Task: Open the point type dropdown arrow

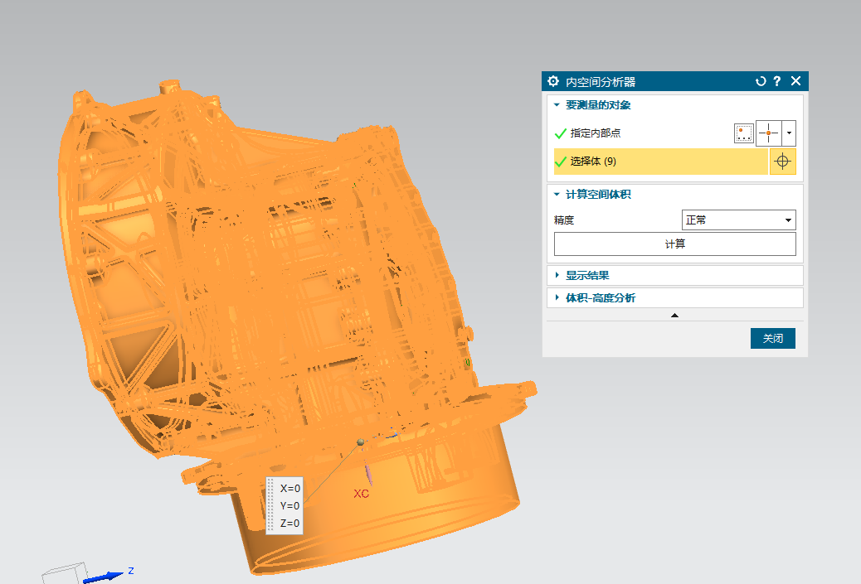Action: (789, 133)
